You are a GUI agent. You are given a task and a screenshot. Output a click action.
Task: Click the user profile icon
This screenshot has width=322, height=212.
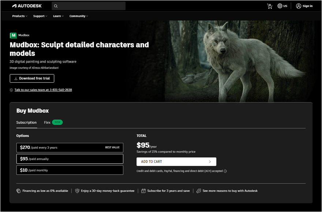pyautogui.click(x=298, y=6)
